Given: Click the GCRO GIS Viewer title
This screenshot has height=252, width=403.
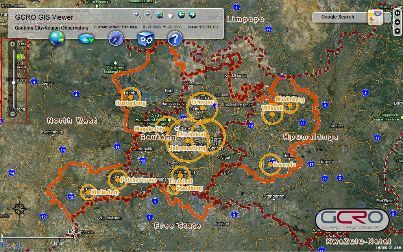Looking at the screenshot, I should click(x=44, y=17).
